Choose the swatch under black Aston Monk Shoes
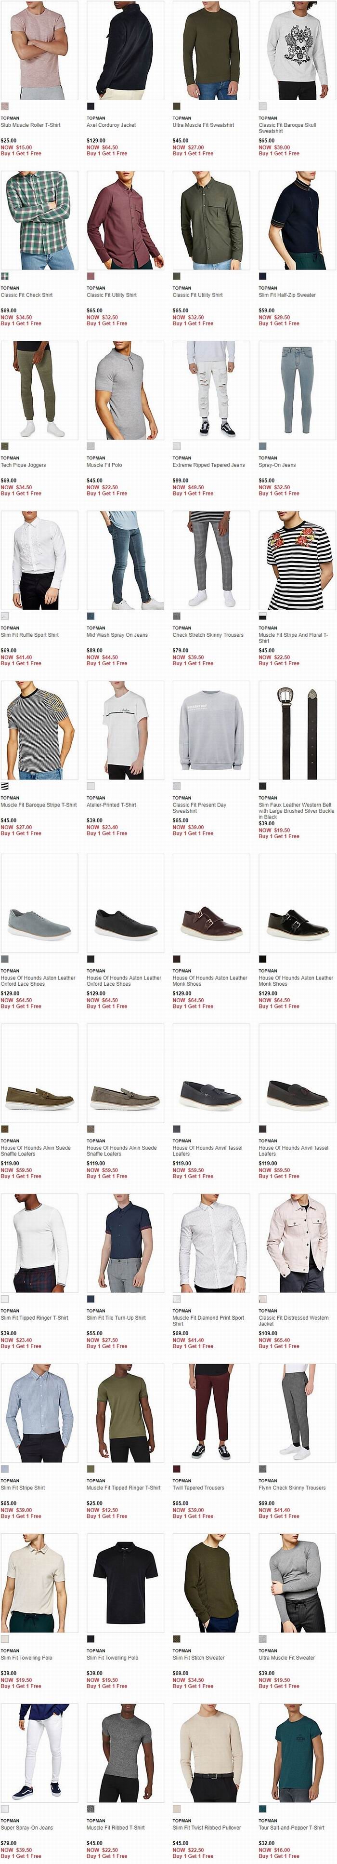 262,960
